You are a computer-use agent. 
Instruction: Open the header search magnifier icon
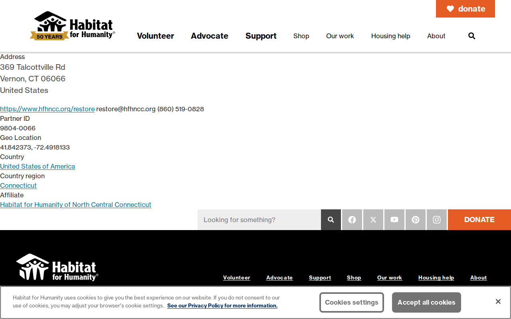(x=471, y=36)
